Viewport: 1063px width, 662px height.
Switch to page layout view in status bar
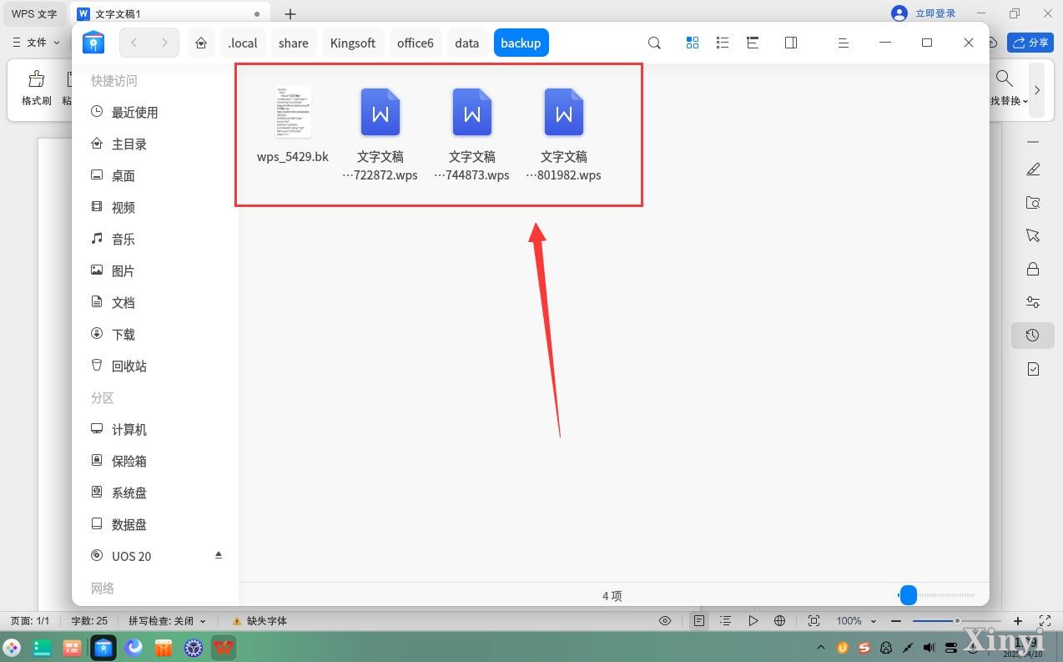coord(699,621)
